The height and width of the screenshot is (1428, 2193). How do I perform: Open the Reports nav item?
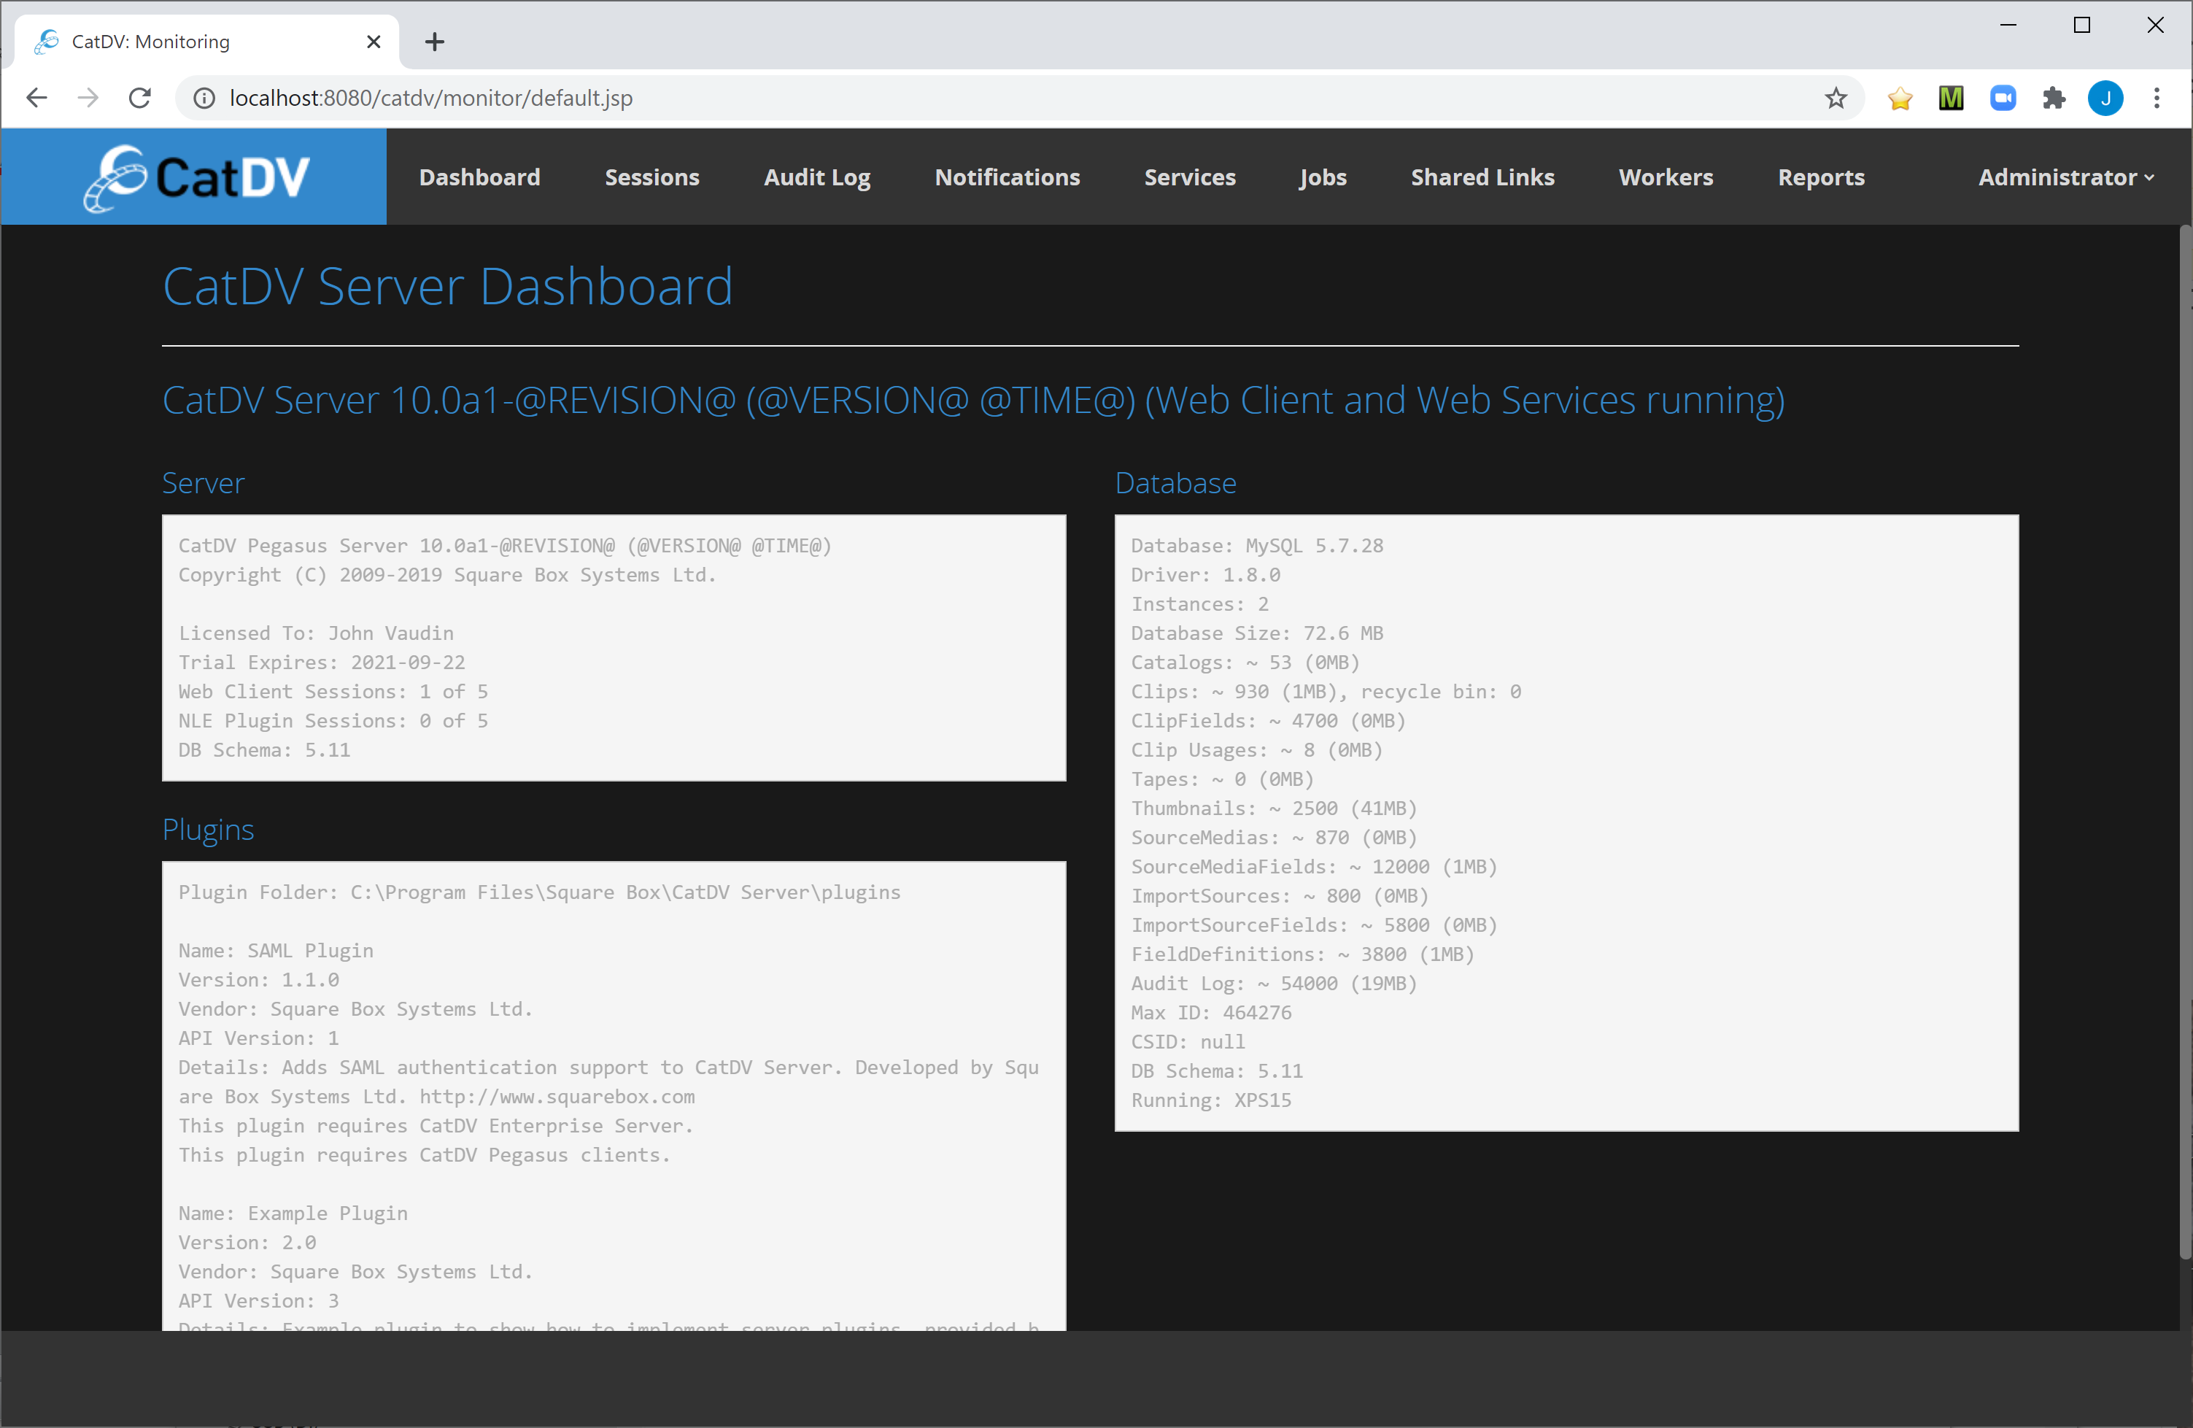[1821, 177]
